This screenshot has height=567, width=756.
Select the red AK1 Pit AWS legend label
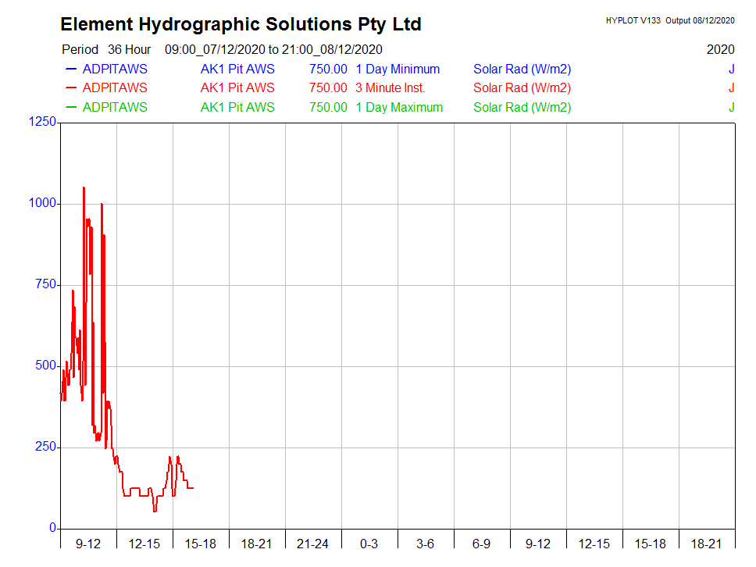237,88
